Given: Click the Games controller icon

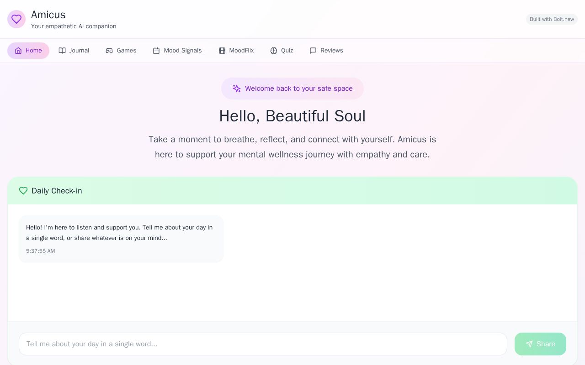Looking at the screenshot, I should 109,51.
